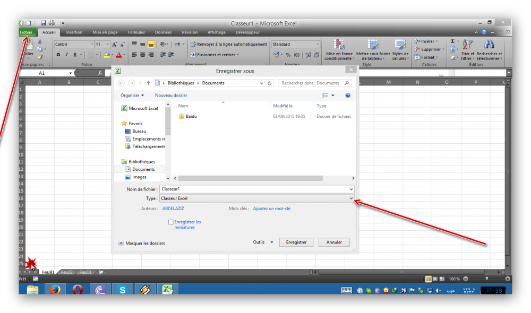Viewport: 531px width, 313px height.
Task: Click Nouveau dossier in the dialog
Action: [x=171, y=95]
